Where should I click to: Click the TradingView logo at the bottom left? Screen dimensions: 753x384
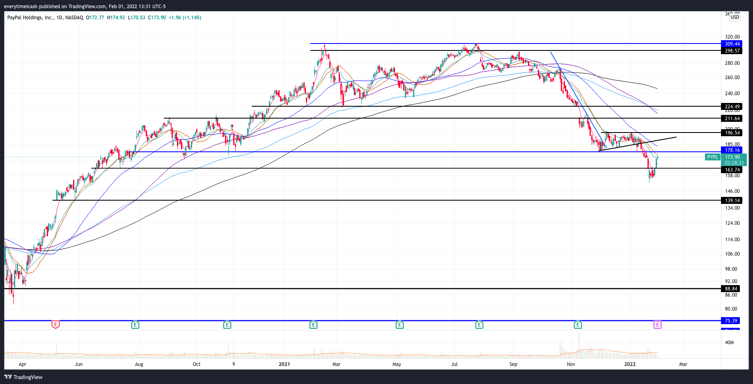23,377
